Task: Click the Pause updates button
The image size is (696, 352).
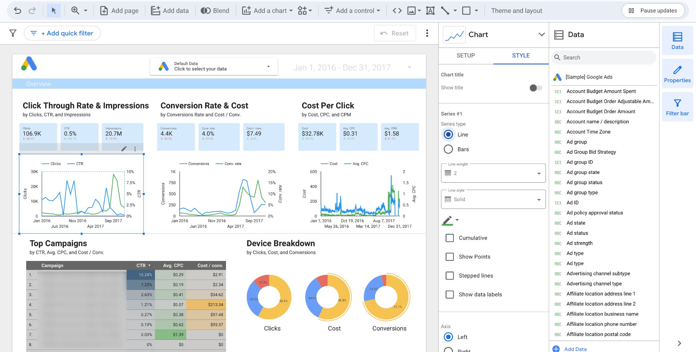Action: click(653, 11)
